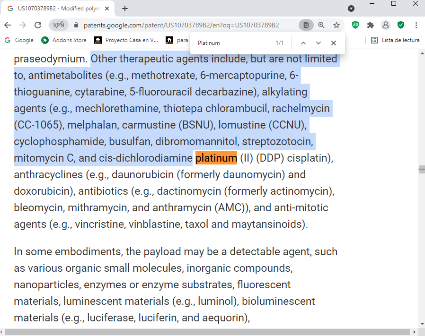Open the Extensions puzzle piece menu
The width and height of the screenshot is (425, 336).
coord(371,25)
